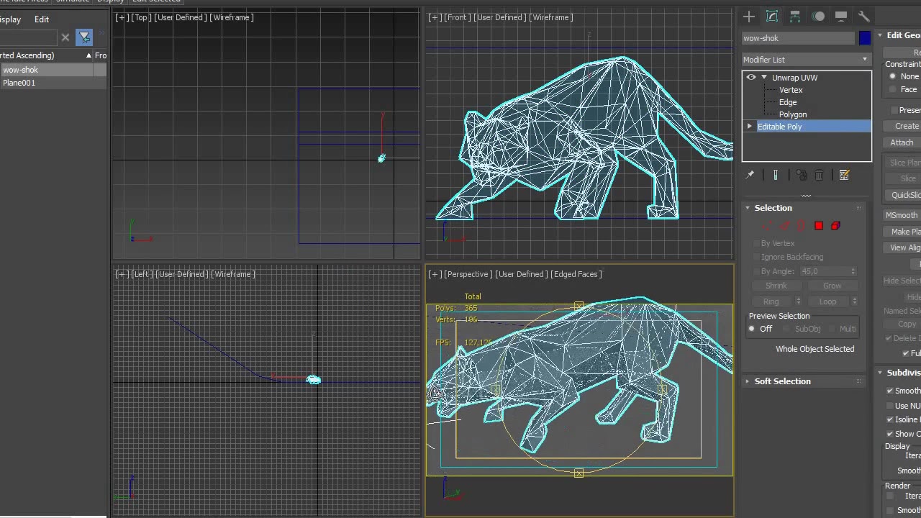Toggle Show End Result test-tube icon

click(x=776, y=175)
